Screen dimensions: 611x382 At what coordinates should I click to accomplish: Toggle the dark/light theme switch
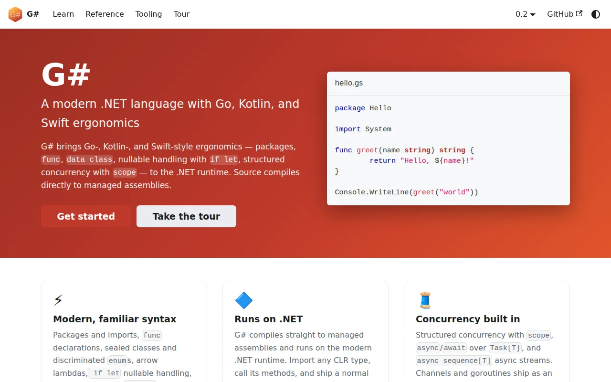tap(596, 14)
